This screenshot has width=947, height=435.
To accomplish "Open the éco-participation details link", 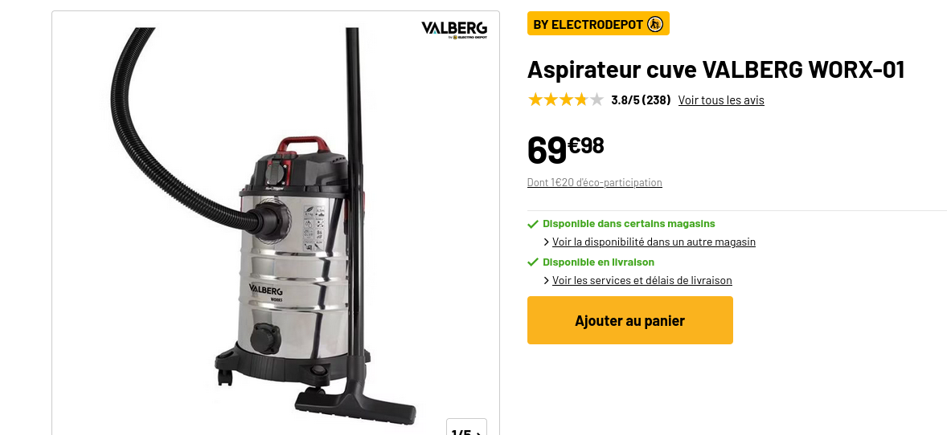I will click(594, 182).
